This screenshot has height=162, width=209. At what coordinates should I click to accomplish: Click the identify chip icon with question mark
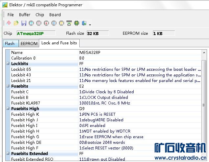pos(31,23)
